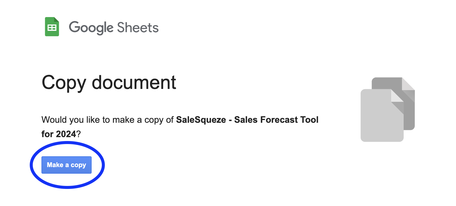Click the folded corner of the back page

[x=408, y=84]
